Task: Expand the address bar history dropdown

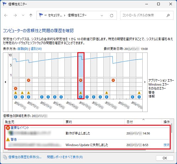Action: [x=102, y=16]
